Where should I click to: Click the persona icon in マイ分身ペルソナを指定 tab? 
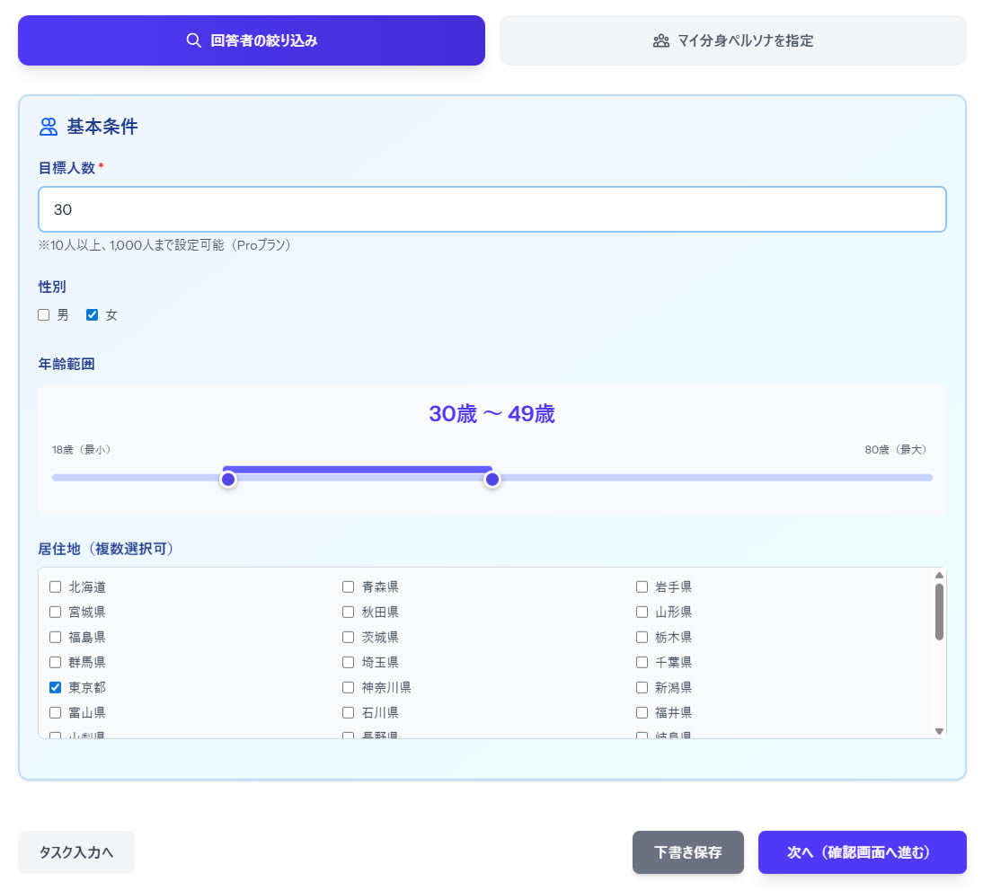tap(661, 40)
